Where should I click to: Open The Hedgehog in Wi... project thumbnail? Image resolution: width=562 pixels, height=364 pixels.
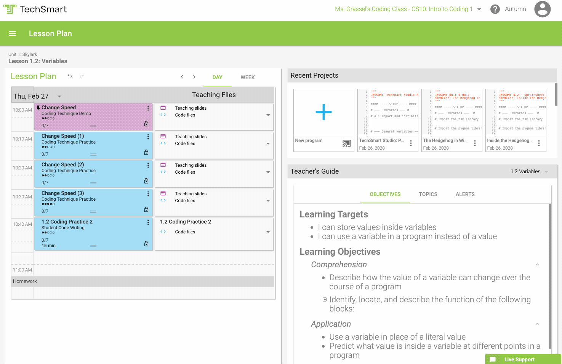click(x=452, y=112)
